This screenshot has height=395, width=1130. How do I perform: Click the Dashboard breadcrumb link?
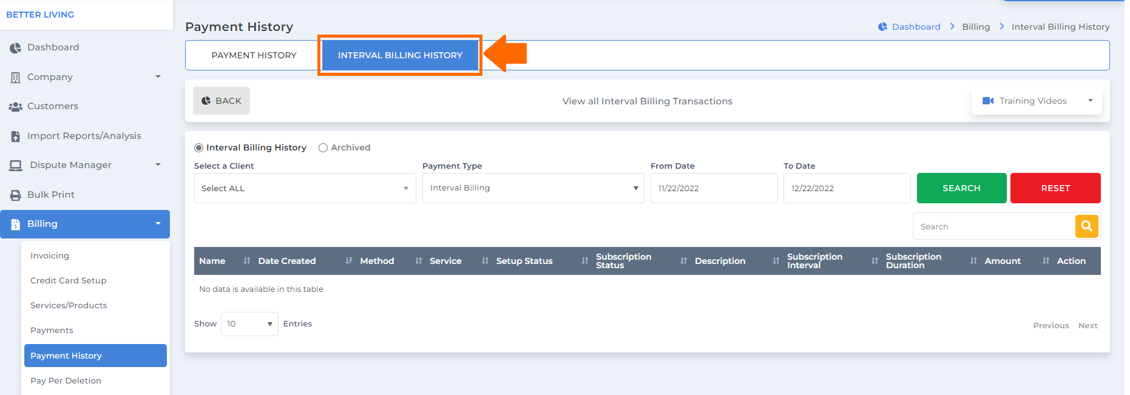point(916,27)
